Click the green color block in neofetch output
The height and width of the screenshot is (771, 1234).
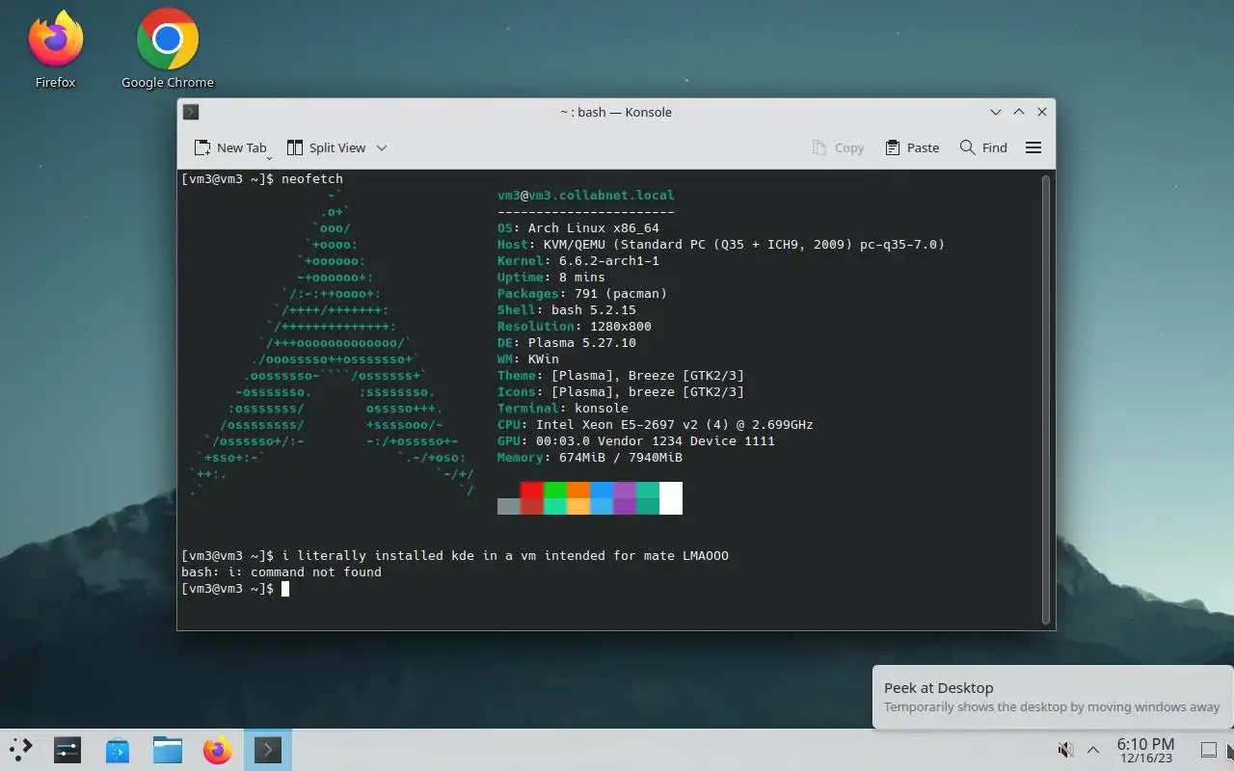(x=555, y=491)
